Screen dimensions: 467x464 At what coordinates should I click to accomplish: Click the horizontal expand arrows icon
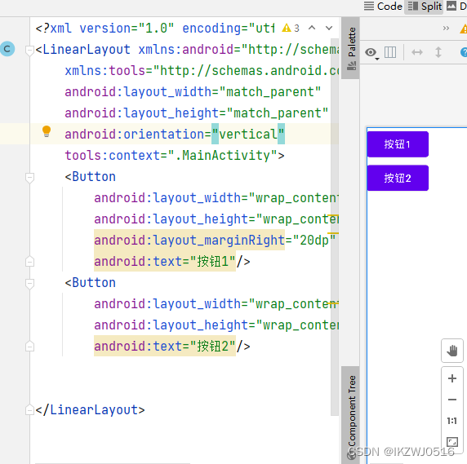(x=417, y=53)
